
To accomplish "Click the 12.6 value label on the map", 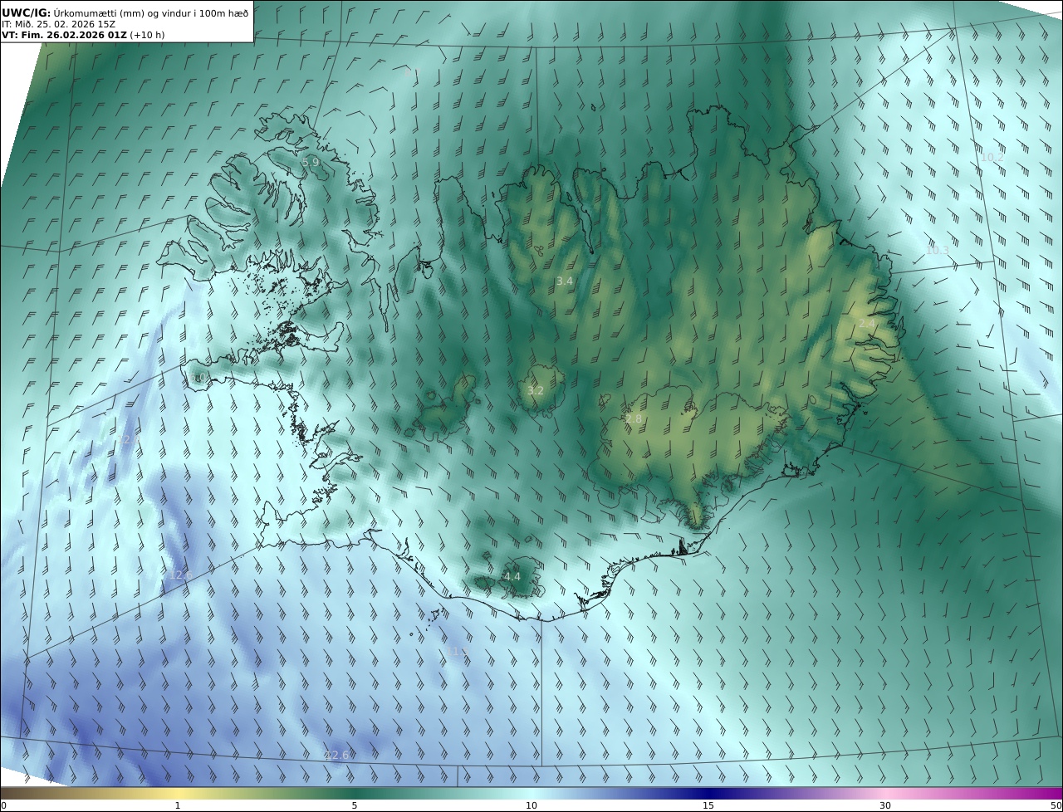I will 180,575.
